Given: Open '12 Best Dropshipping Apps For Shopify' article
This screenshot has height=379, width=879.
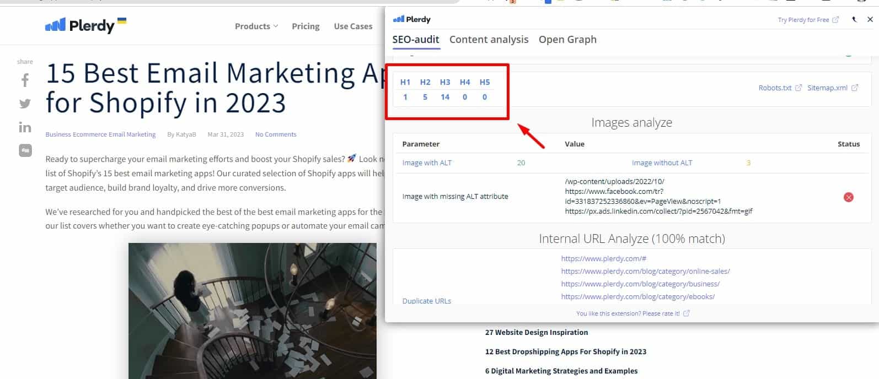Looking at the screenshot, I should point(566,351).
